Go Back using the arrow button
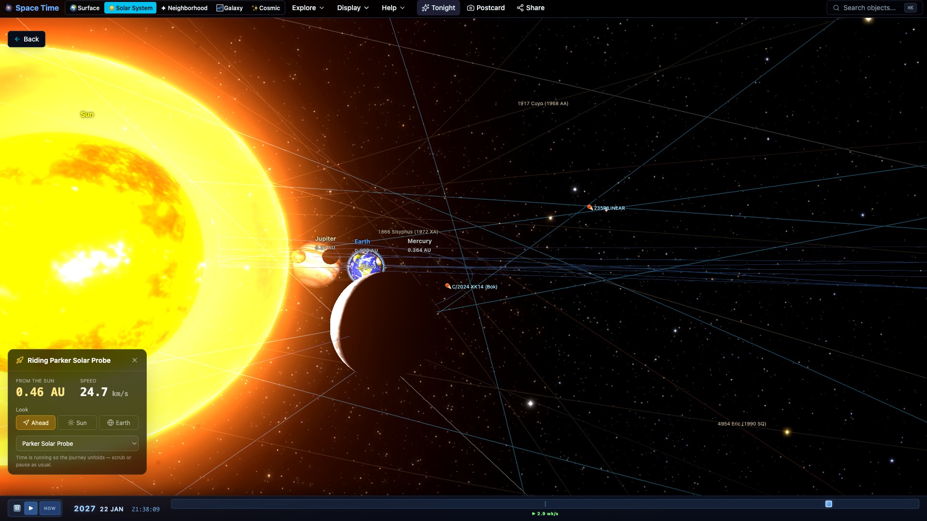This screenshot has width=927, height=521. point(27,39)
